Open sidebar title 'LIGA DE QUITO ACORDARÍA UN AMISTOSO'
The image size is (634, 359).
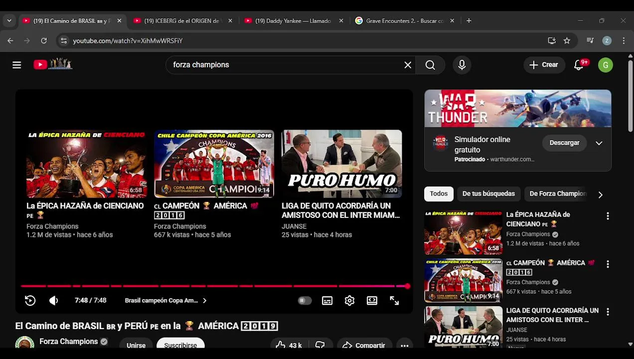point(552,315)
